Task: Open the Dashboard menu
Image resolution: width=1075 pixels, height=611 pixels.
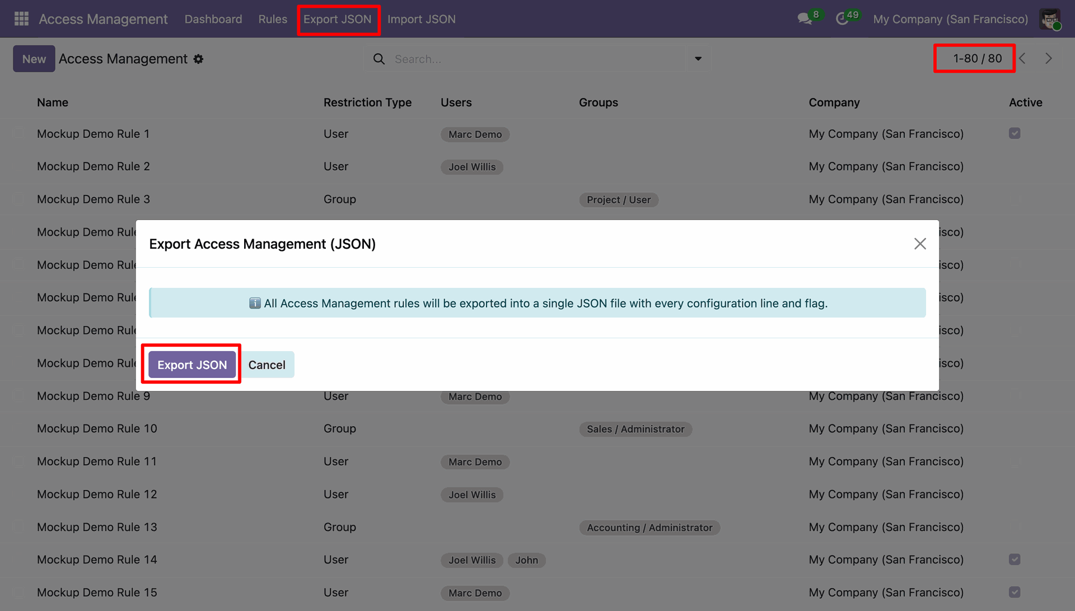Action: click(x=213, y=19)
